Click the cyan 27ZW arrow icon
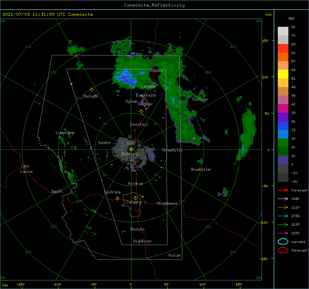Screen dimensions: 309x289 pyautogui.click(x=283, y=216)
